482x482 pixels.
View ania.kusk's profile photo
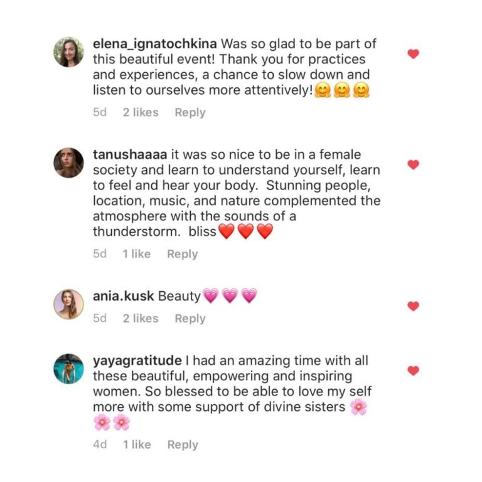coord(68,304)
